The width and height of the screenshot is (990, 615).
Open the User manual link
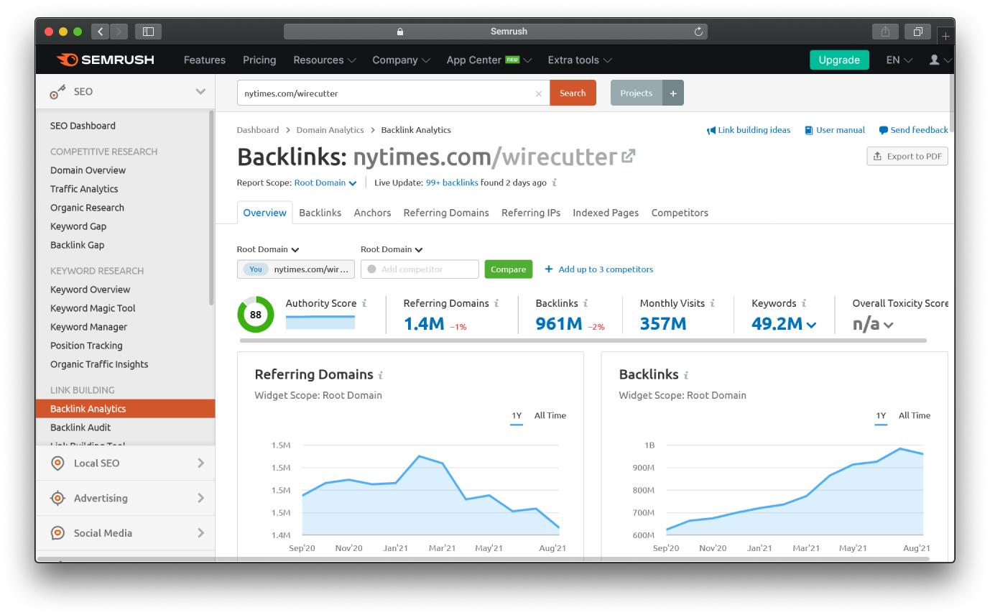835,130
